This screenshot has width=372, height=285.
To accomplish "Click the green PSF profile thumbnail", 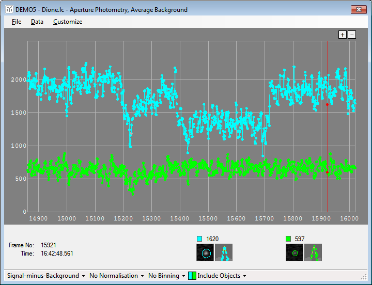I will (x=313, y=252).
